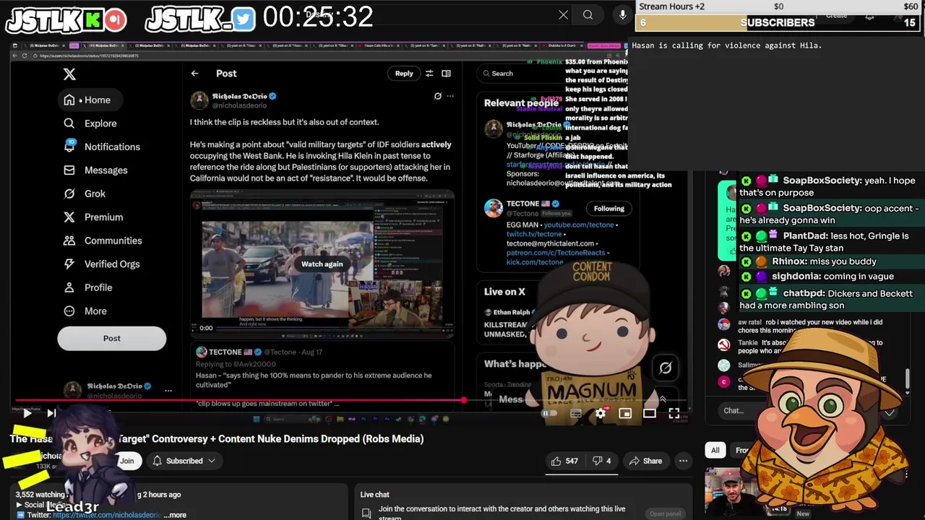Open the youtube.com/tectone link
Screen dimensions: 925x520
coord(579,225)
